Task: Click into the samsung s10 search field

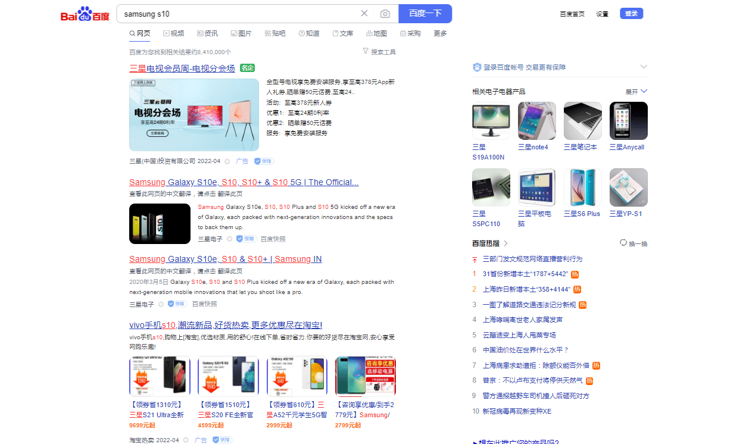Action: (238, 14)
